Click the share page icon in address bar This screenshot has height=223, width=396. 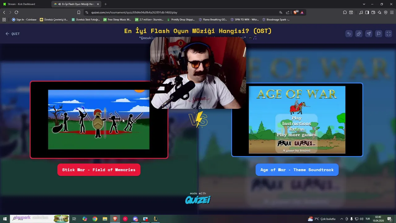coord(288,12)
